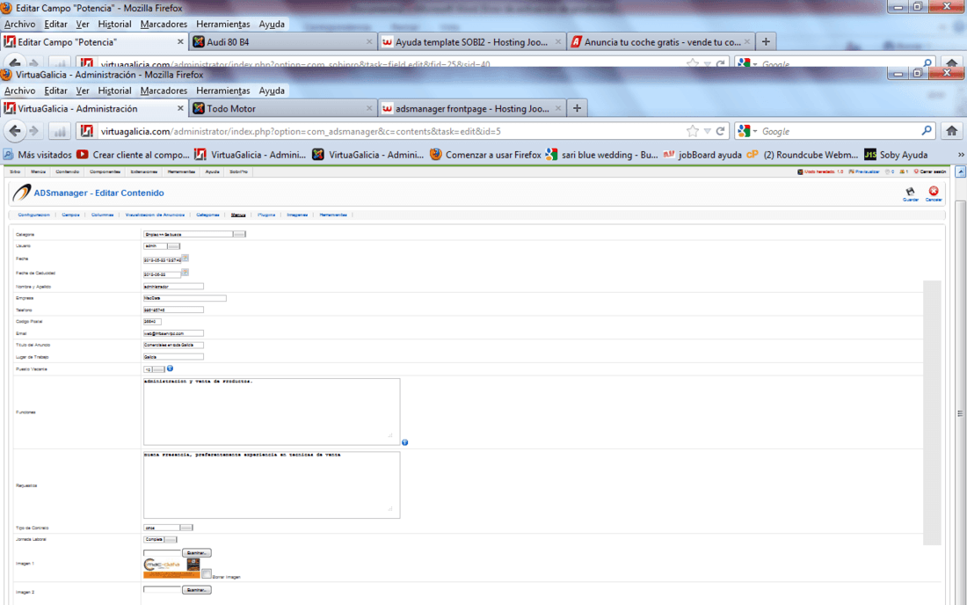Open Historial menu in VirtuaGalicia window
Image resolution: width=967 pixels, height=605 pixels.
114,91
